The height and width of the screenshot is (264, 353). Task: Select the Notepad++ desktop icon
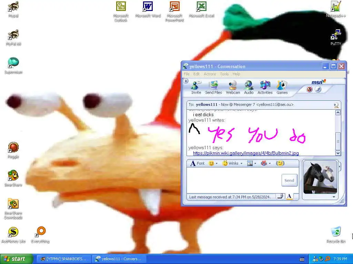[336, 9]
